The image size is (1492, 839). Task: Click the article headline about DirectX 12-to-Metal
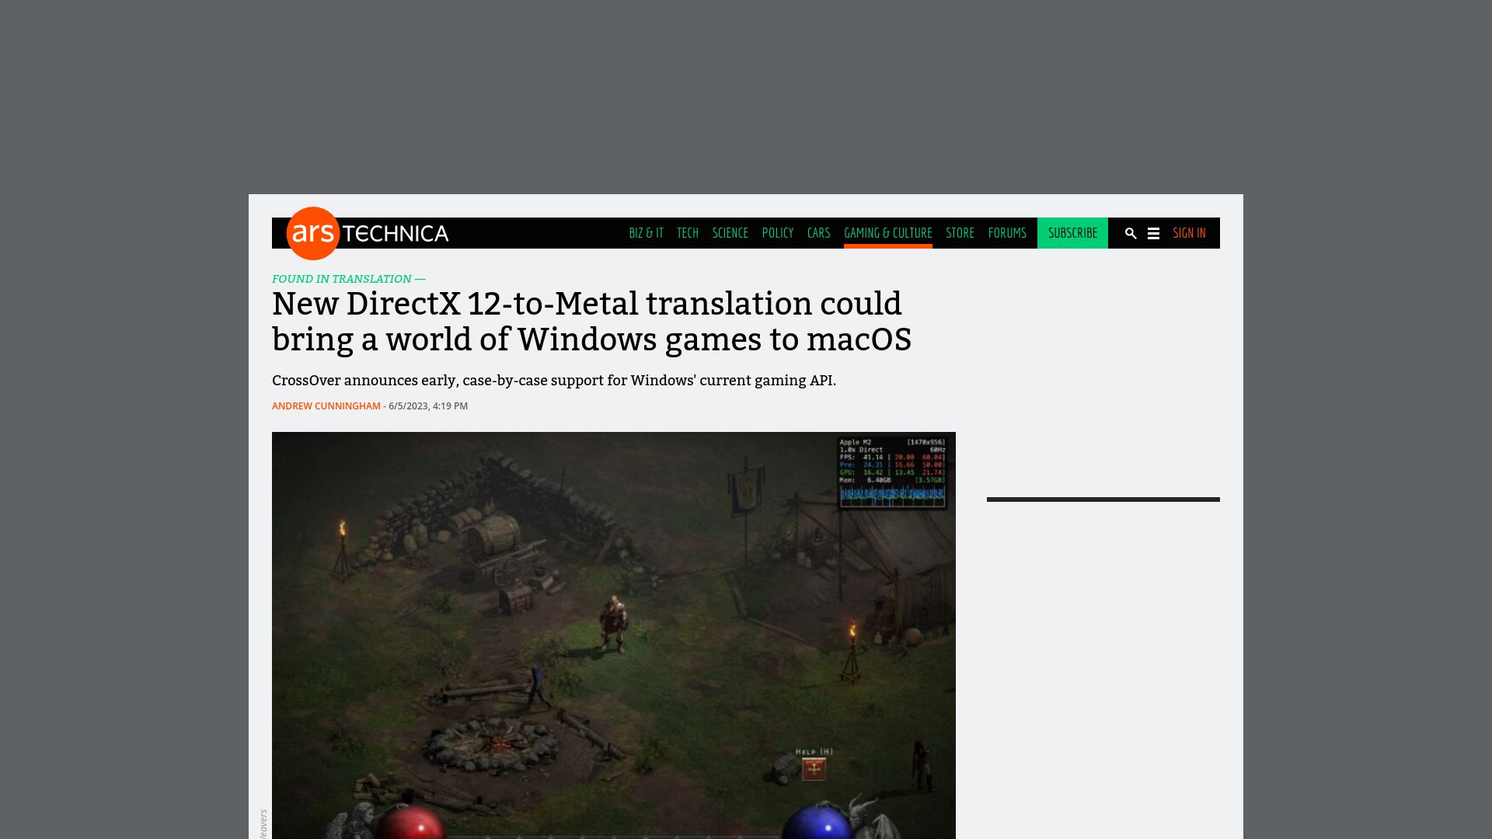coord(591,322)
